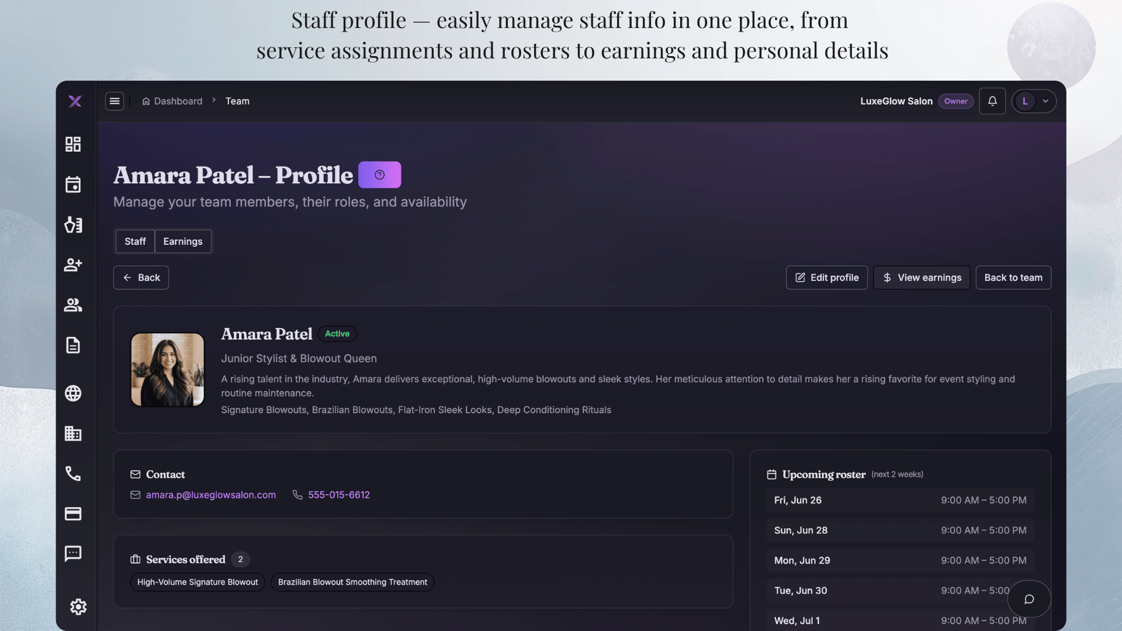
Task: Open the notifications bell
Action: point(992,101)
